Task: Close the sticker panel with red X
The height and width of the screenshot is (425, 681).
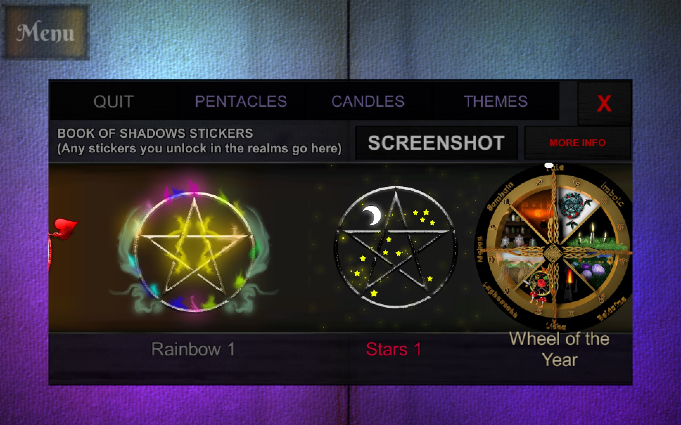Action: pyautogui.click(x=604, y=104)
